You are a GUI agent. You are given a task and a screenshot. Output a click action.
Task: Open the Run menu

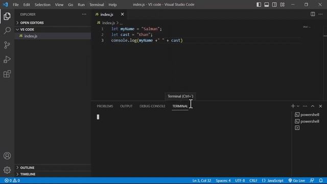81,5
